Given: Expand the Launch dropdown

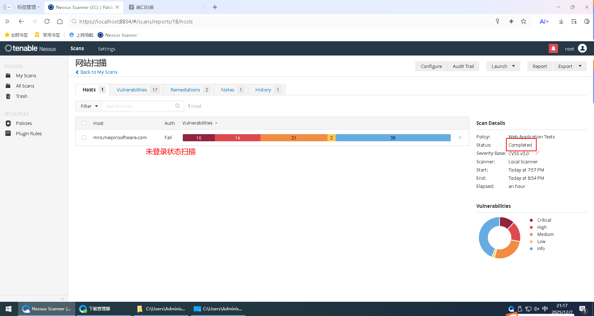Looking at the screenshot, I should point(503,66).
